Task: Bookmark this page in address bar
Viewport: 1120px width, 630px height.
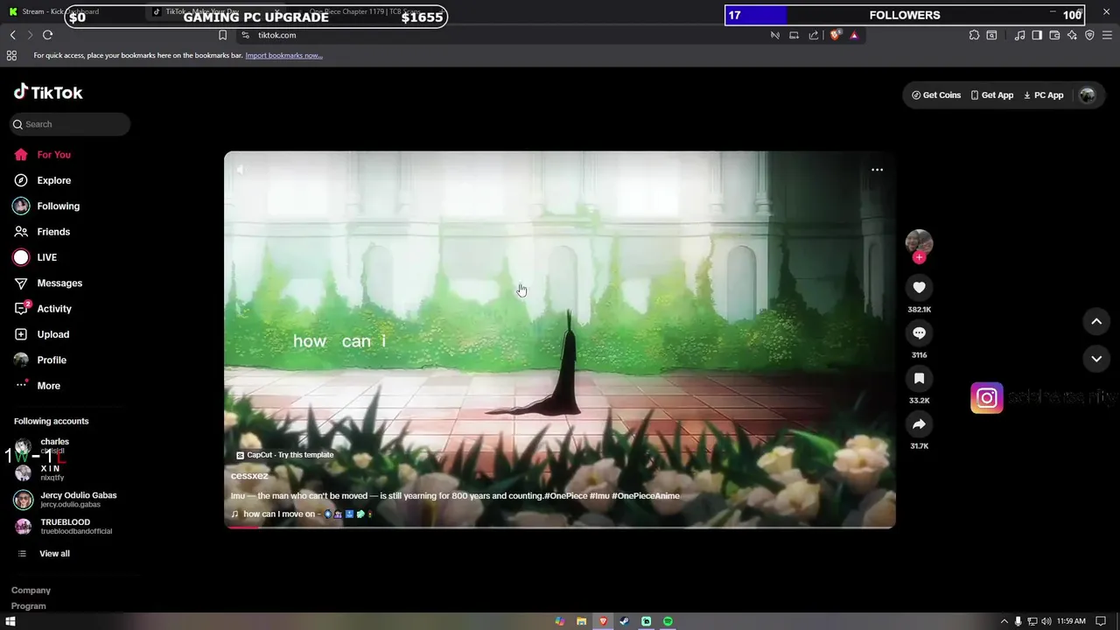Action: [222, 35]
